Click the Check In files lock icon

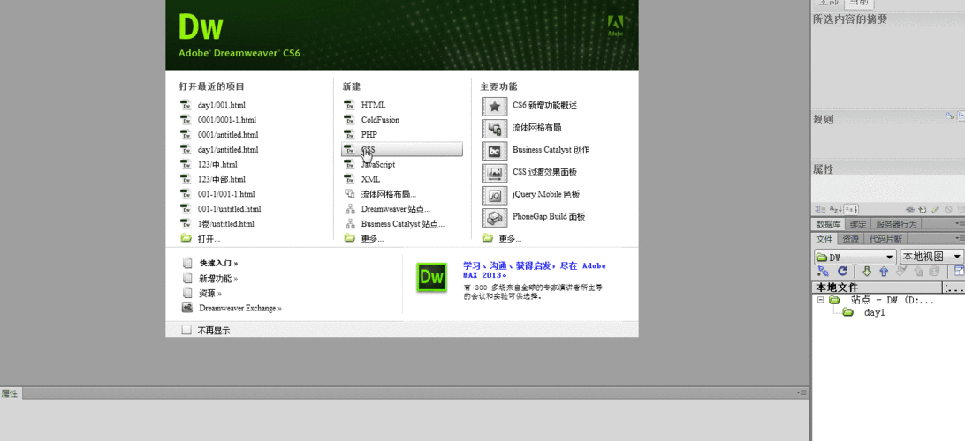pyautogui.click(x=917, y=271)
